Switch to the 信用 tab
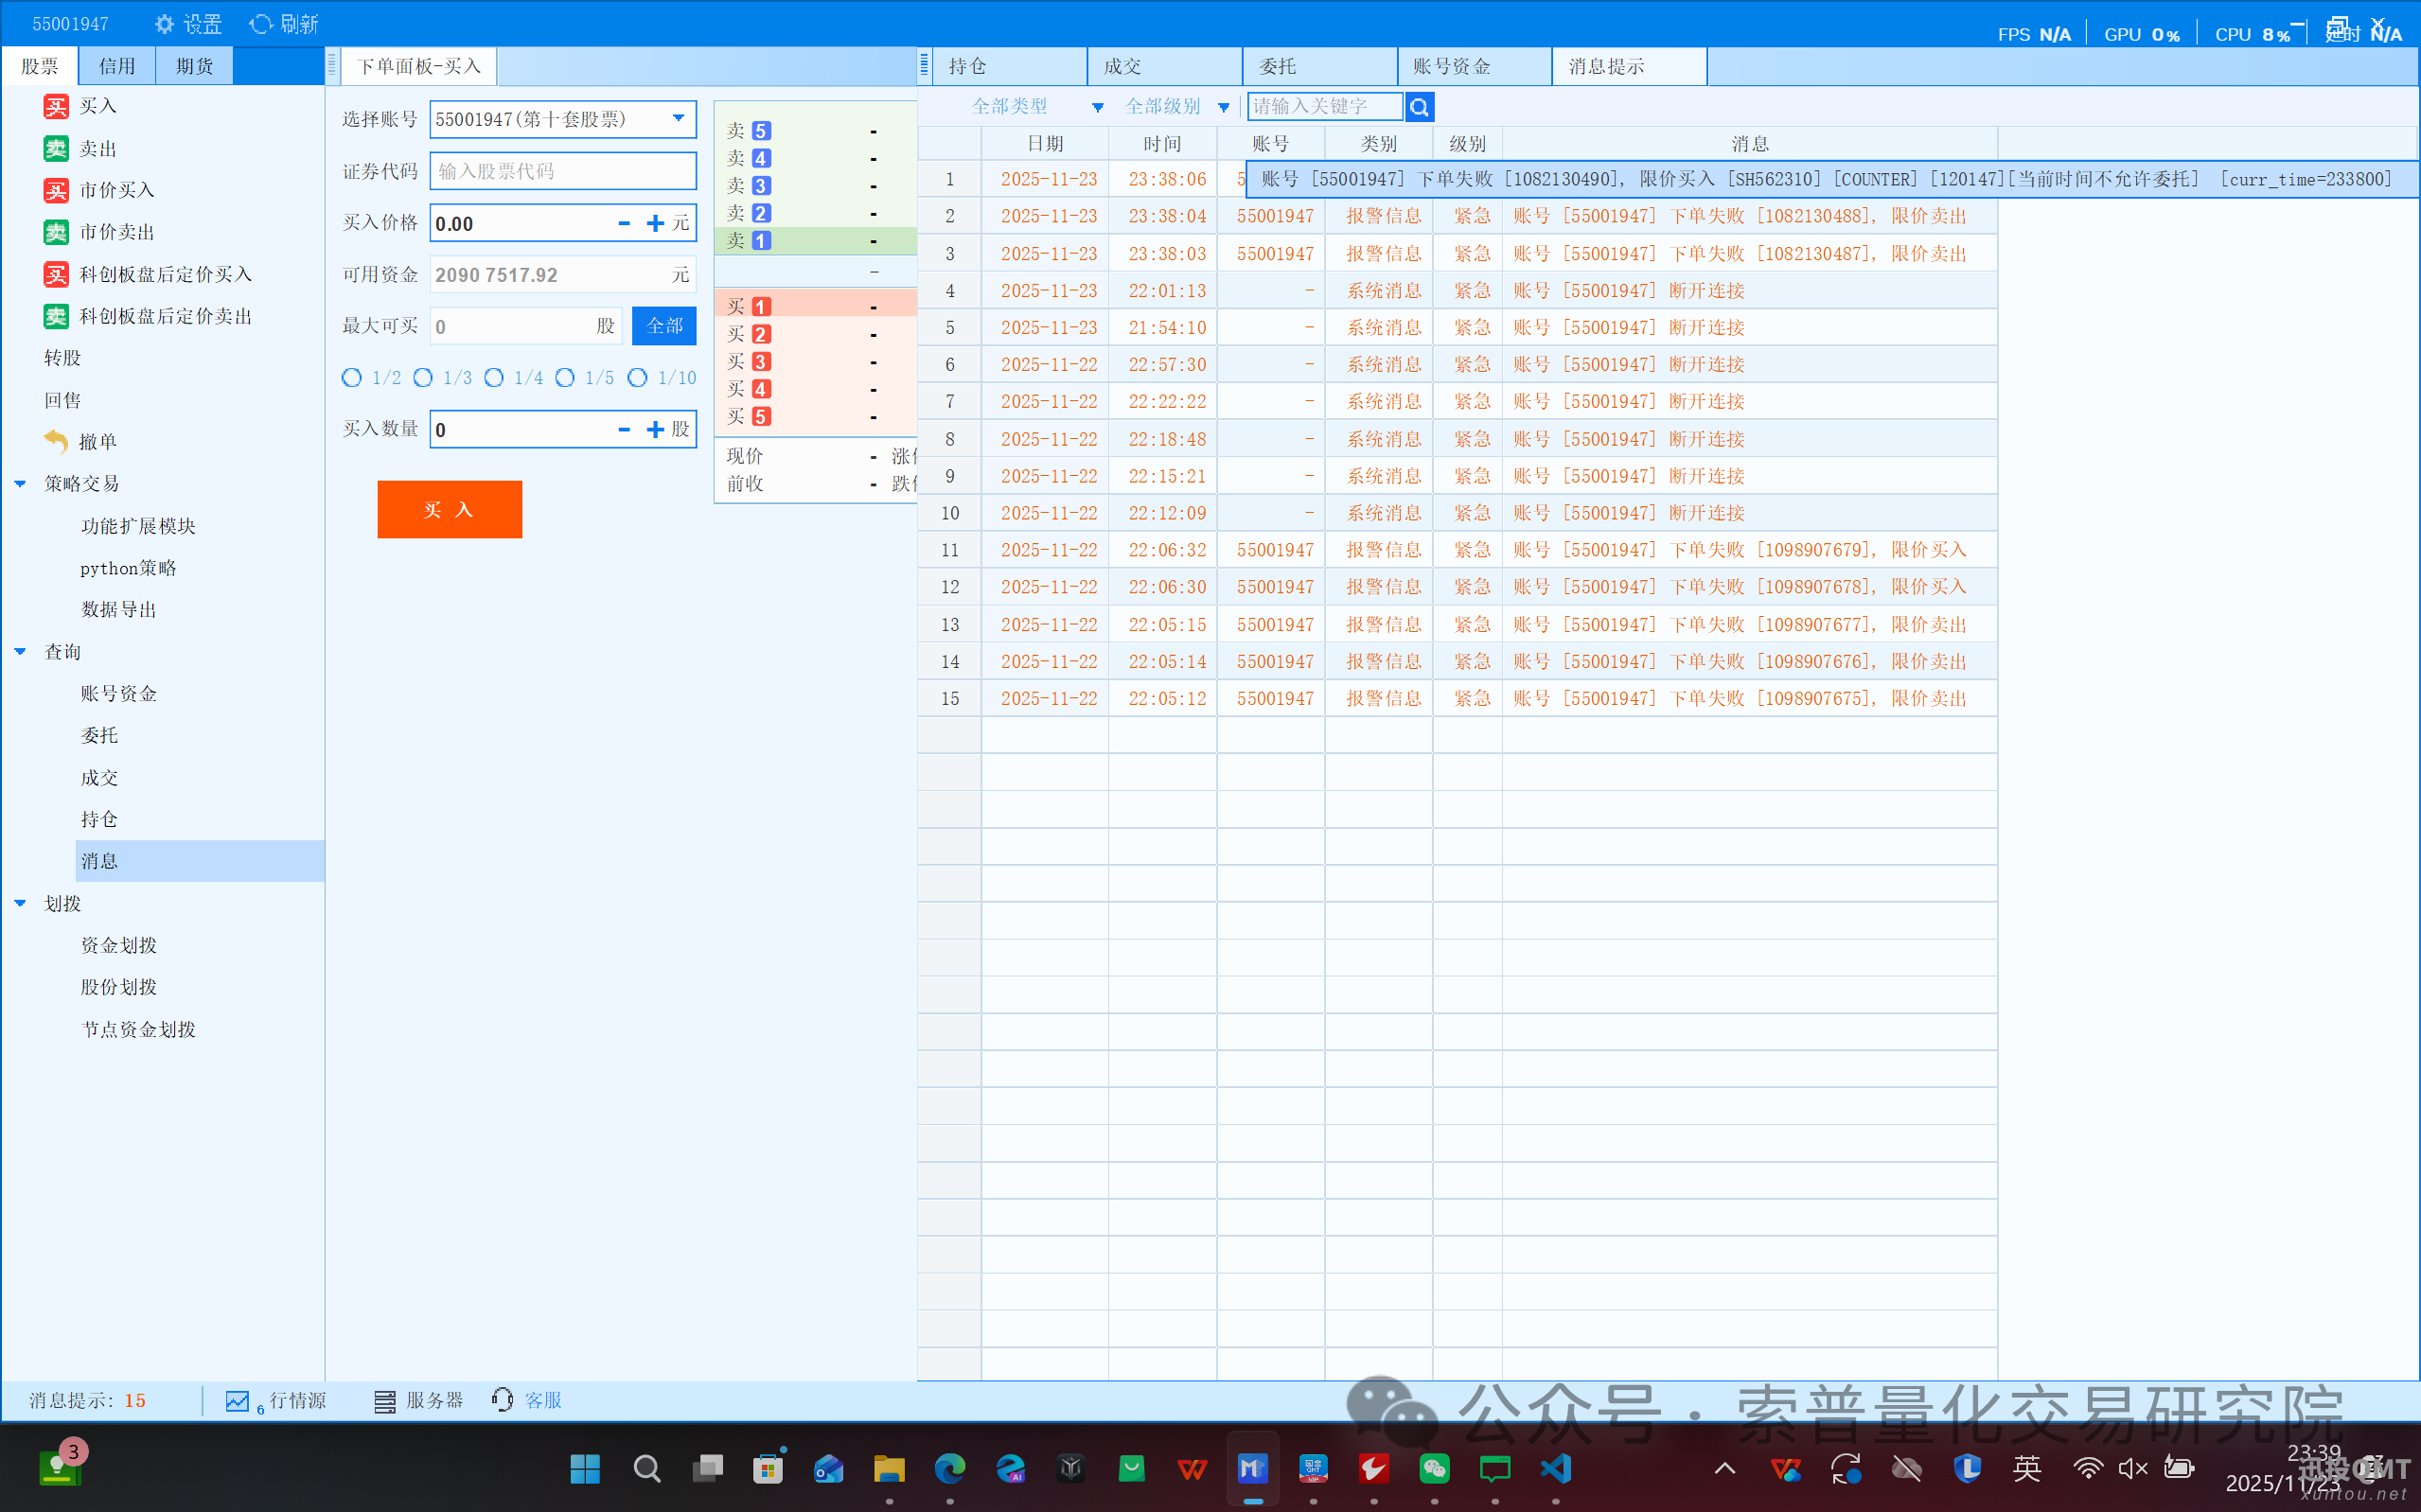Viewport: 2421px width, 1512px height. (x=117, y=66)
